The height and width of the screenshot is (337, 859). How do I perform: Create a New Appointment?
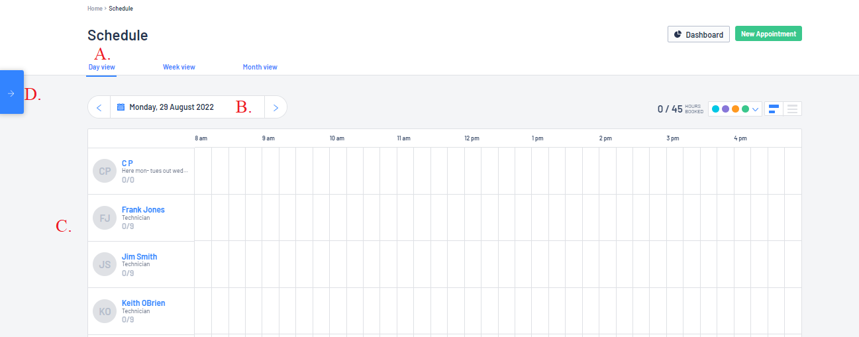768,34
